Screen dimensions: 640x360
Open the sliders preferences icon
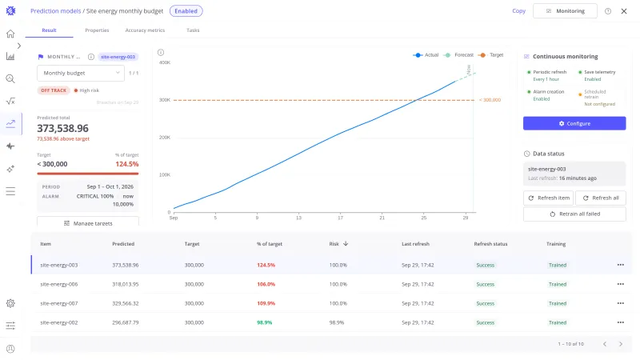click(x=10, y=326)
